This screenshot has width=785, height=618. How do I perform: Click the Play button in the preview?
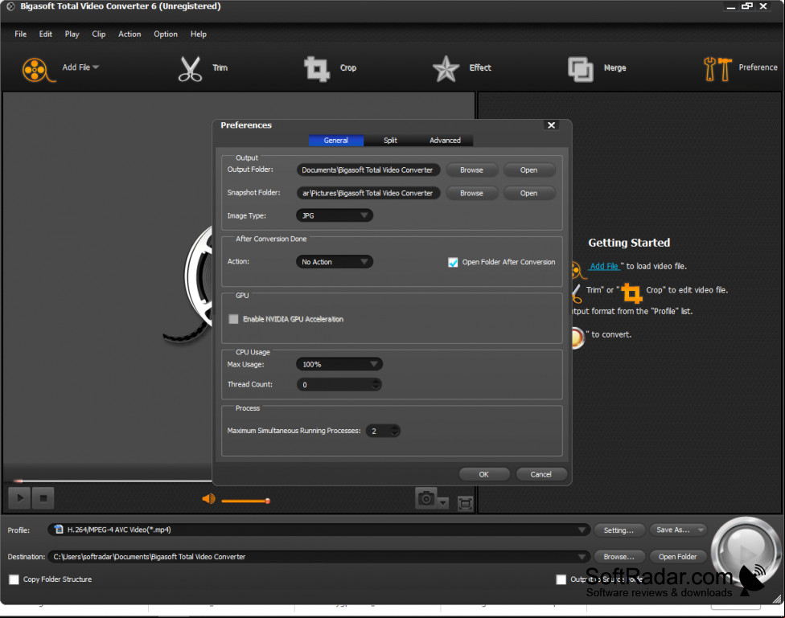click(20, 498)
